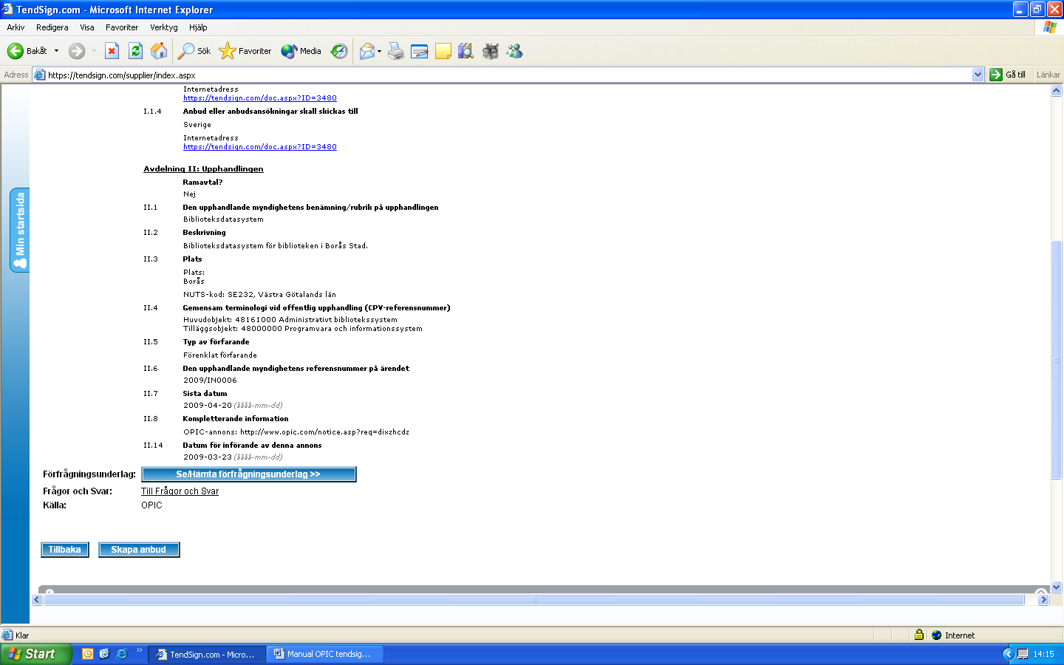Viewport: 1064px width, 665px height.
Task: Open the Favoriter menu in menu bar
Action: pos(122,27)
